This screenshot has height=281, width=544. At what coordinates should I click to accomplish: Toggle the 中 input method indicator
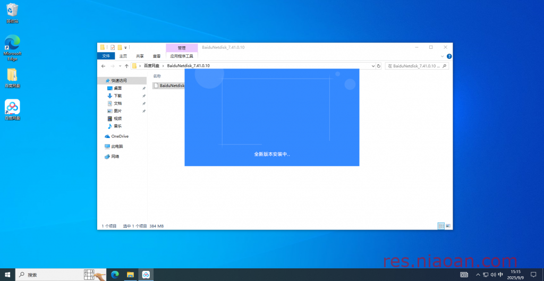tap(500, 275)
